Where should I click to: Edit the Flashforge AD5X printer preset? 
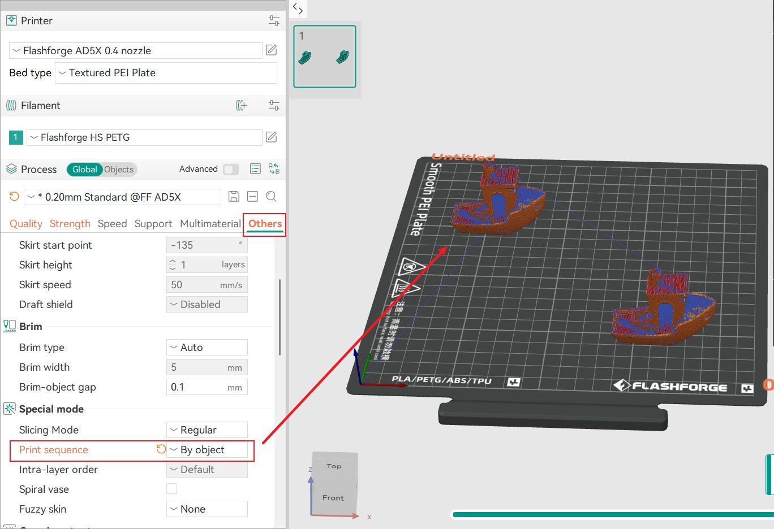272,50
